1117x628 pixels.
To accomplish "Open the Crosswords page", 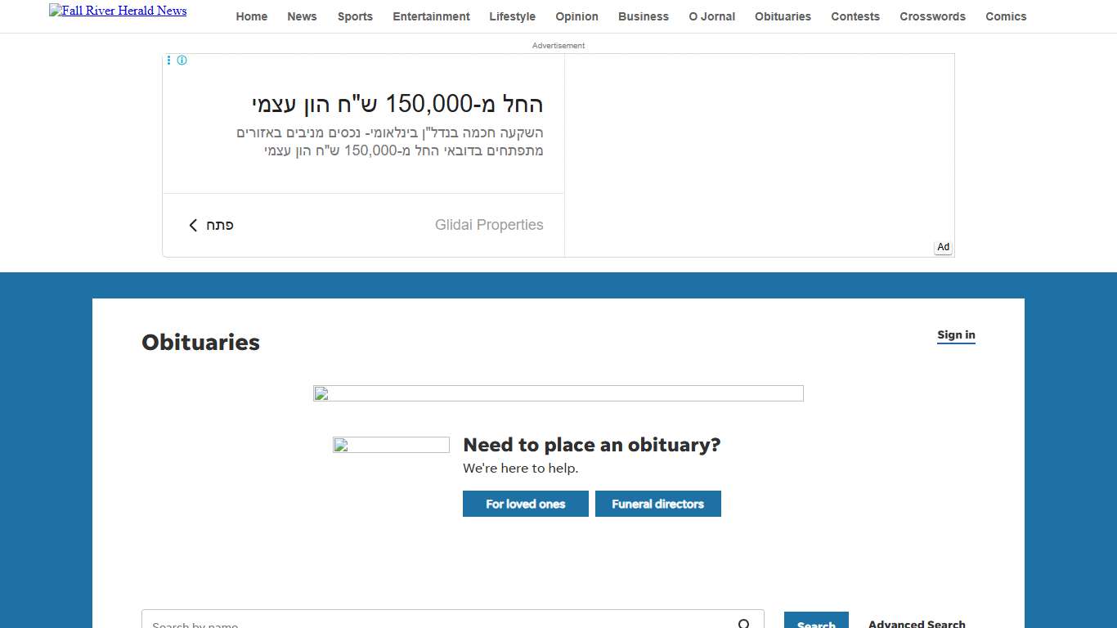I will click(932, 16).
